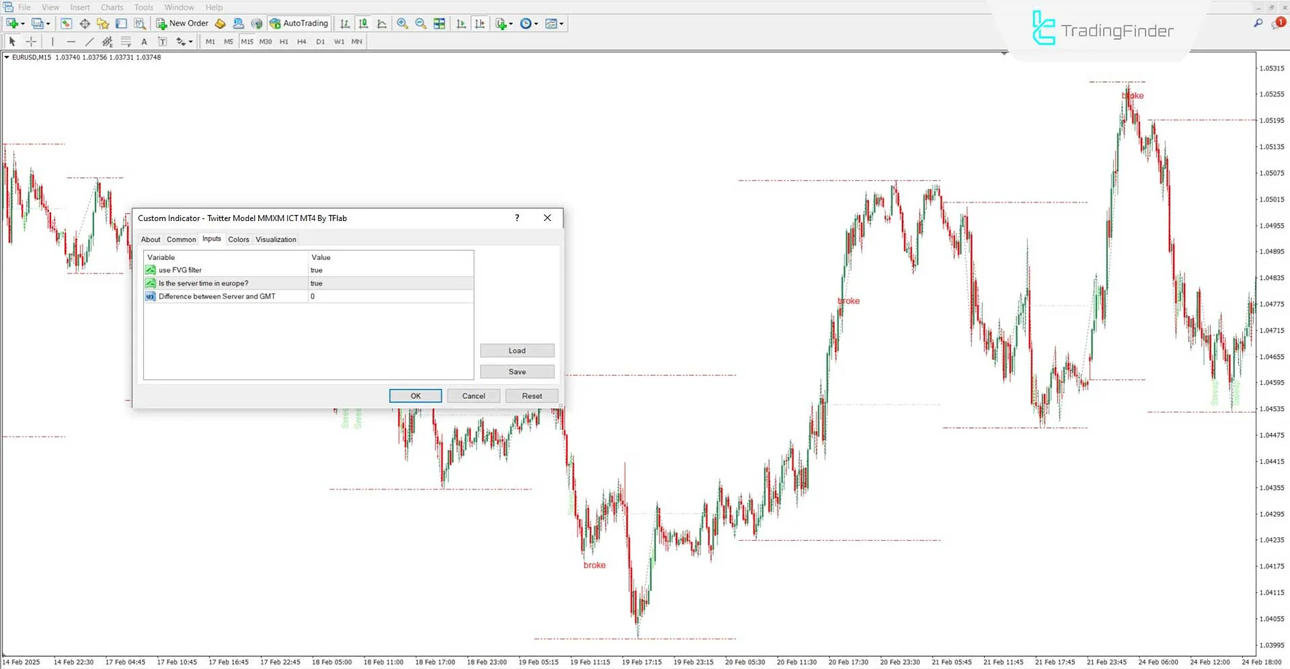The height and width of the screenshot is (669, 1290).
Task: Open the New Order window
Action: click(182, 24)
